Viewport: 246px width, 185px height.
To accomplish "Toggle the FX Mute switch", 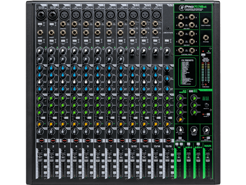I will pos(208,114).
